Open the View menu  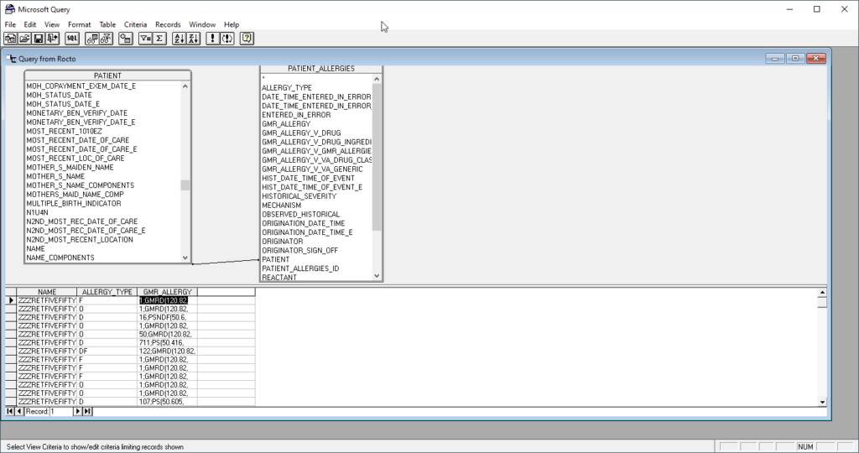[52, 24]
